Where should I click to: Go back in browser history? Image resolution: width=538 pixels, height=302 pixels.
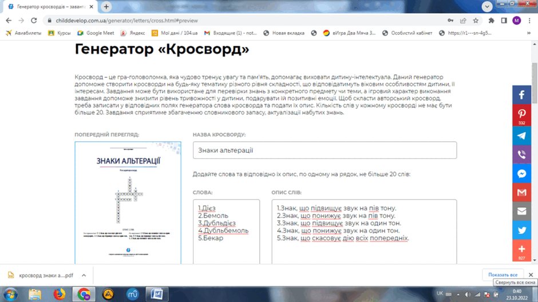click(x=9, y=21)
